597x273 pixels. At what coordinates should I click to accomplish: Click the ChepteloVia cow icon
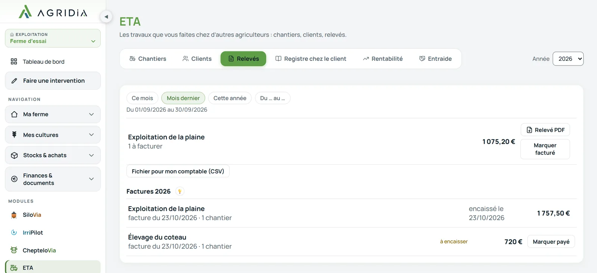[x=14, y=250]
